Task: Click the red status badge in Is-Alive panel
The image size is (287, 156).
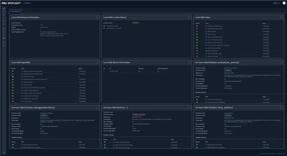Action: coord(136,23)
